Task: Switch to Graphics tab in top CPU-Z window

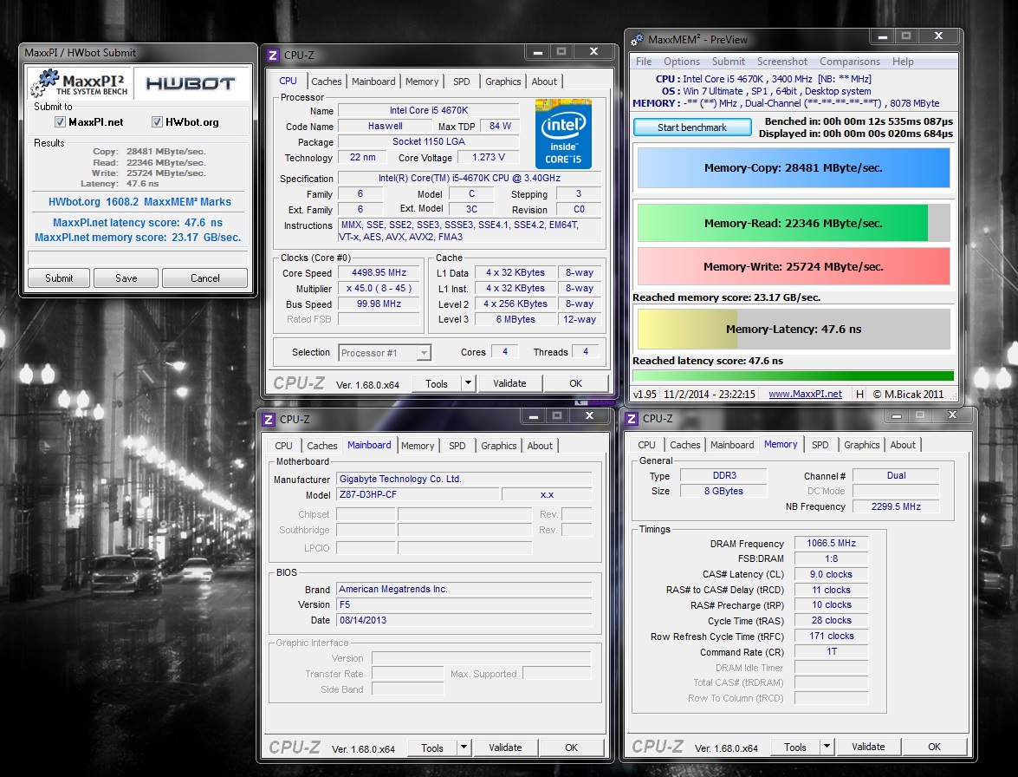Action: (503, 82)
